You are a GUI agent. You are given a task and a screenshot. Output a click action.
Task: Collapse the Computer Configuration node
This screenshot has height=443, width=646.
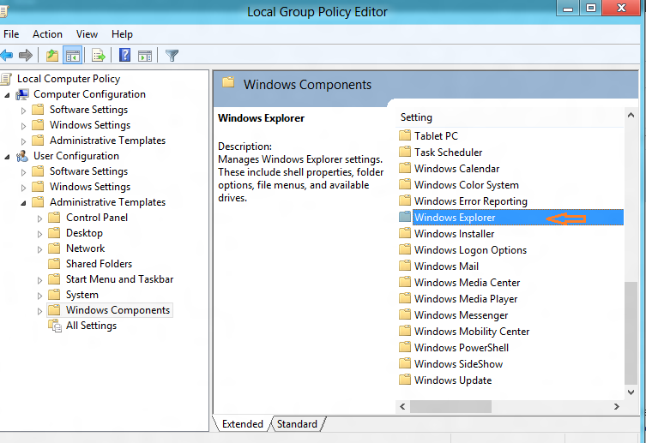point(7,95)
